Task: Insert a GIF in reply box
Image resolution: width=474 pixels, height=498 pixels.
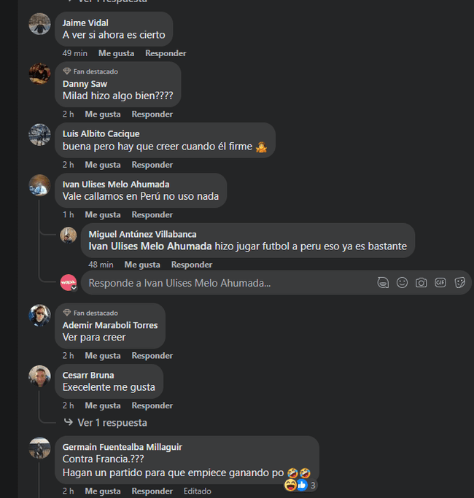Action: 440,283
